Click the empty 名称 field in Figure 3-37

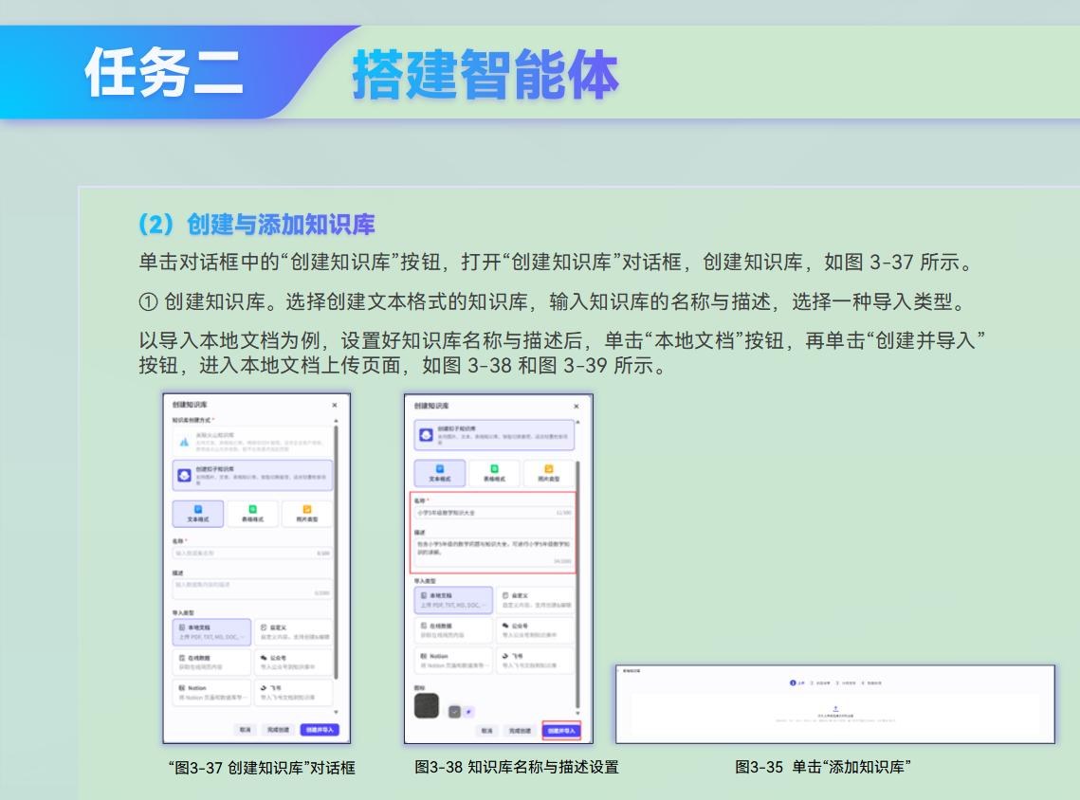tap(252, 553)
